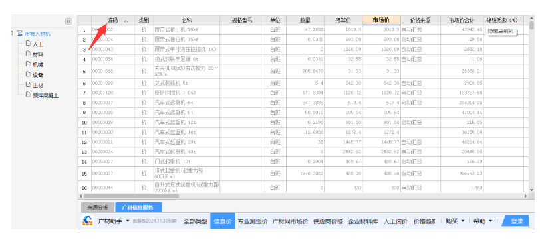Select 人工 in the tree
This screenshot has width=540, height=242.
point(38,44)
